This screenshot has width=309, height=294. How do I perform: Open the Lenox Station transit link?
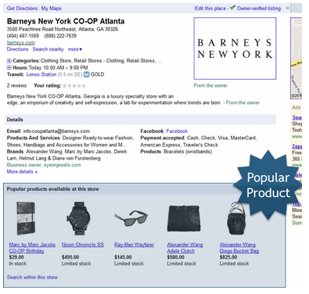pyautogui.click(x=41, y=74)
